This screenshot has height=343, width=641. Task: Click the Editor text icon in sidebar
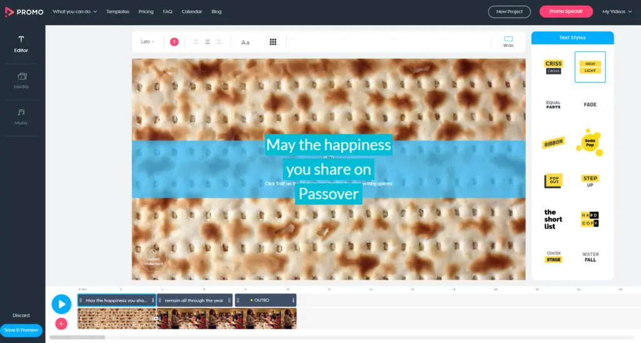[21, 41]
